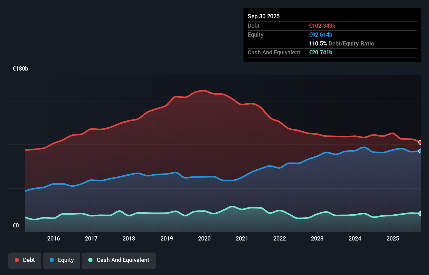Select the Debt endpoint marker on chart

420,142
